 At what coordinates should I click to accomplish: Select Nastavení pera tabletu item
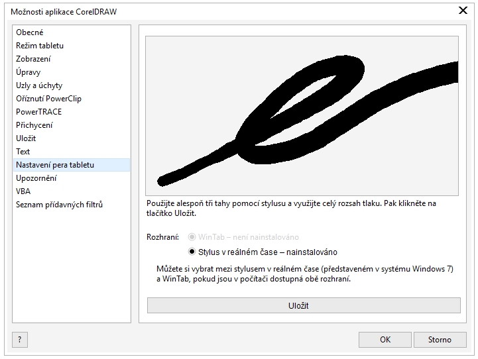point(55,165)
